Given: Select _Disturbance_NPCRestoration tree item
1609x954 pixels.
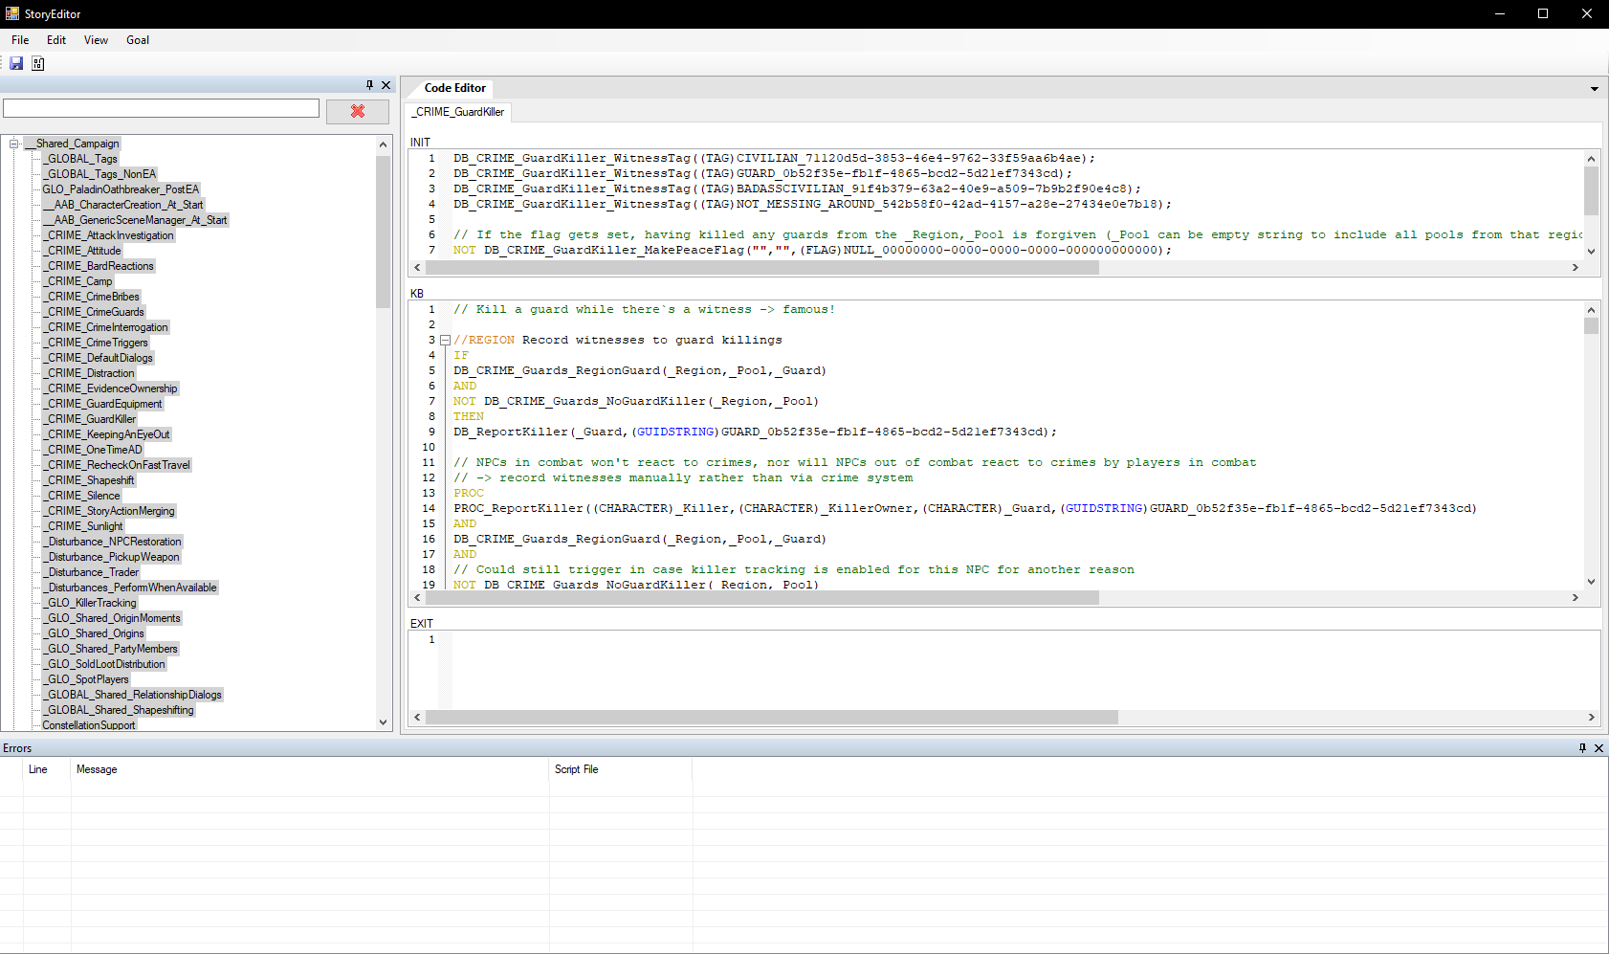Looking at the screenshot, I should [112, 542].
